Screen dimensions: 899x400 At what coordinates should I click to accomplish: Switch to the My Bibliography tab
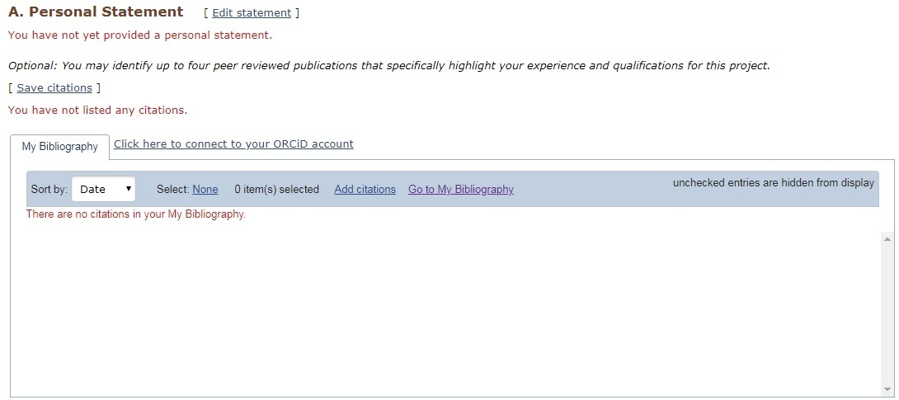[59, 147]
